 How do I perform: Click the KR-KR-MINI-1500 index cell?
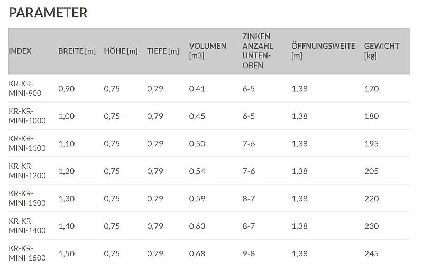[x=27, y=253]
